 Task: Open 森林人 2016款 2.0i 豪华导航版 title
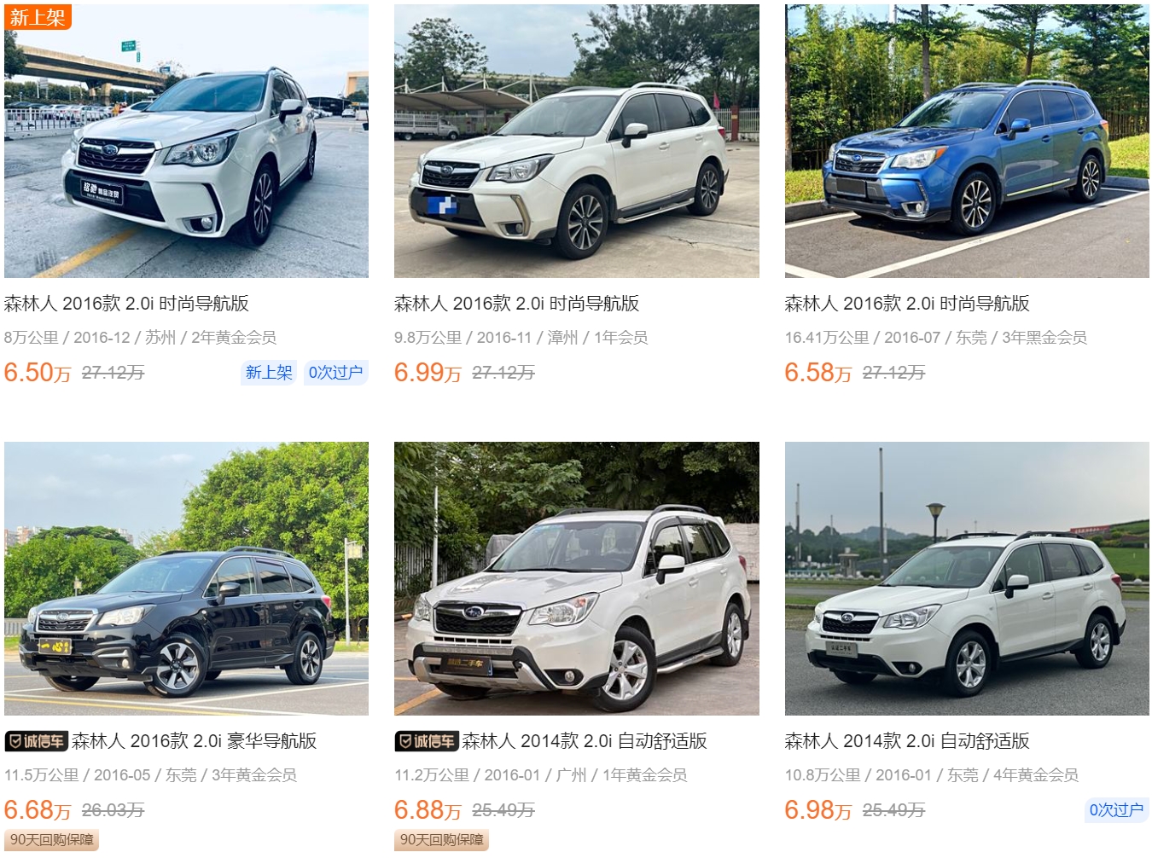(195, 741)
